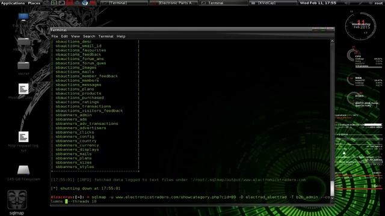Open the clock showing Wed Feb 11, 17:55
Viewport: 385px width, 216px height.
coord(318,3)
